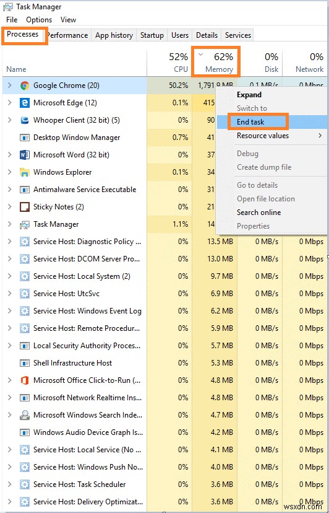Click the Service Host: Task Scheduler gear icon
Image resolution: width=329 pixels, height=513 pixels.
(x=25, y=484)
